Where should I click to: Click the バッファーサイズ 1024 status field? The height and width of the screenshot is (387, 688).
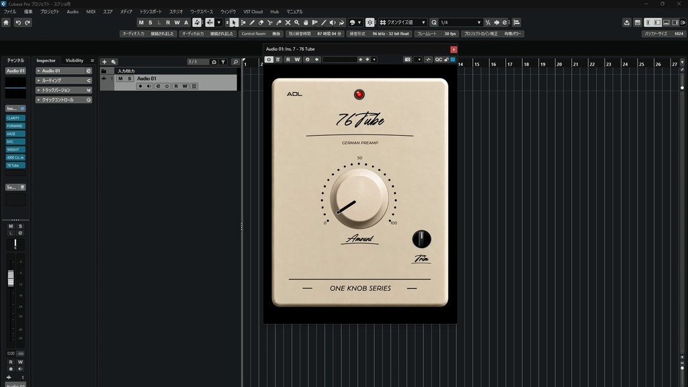click(x=663, y=34)
